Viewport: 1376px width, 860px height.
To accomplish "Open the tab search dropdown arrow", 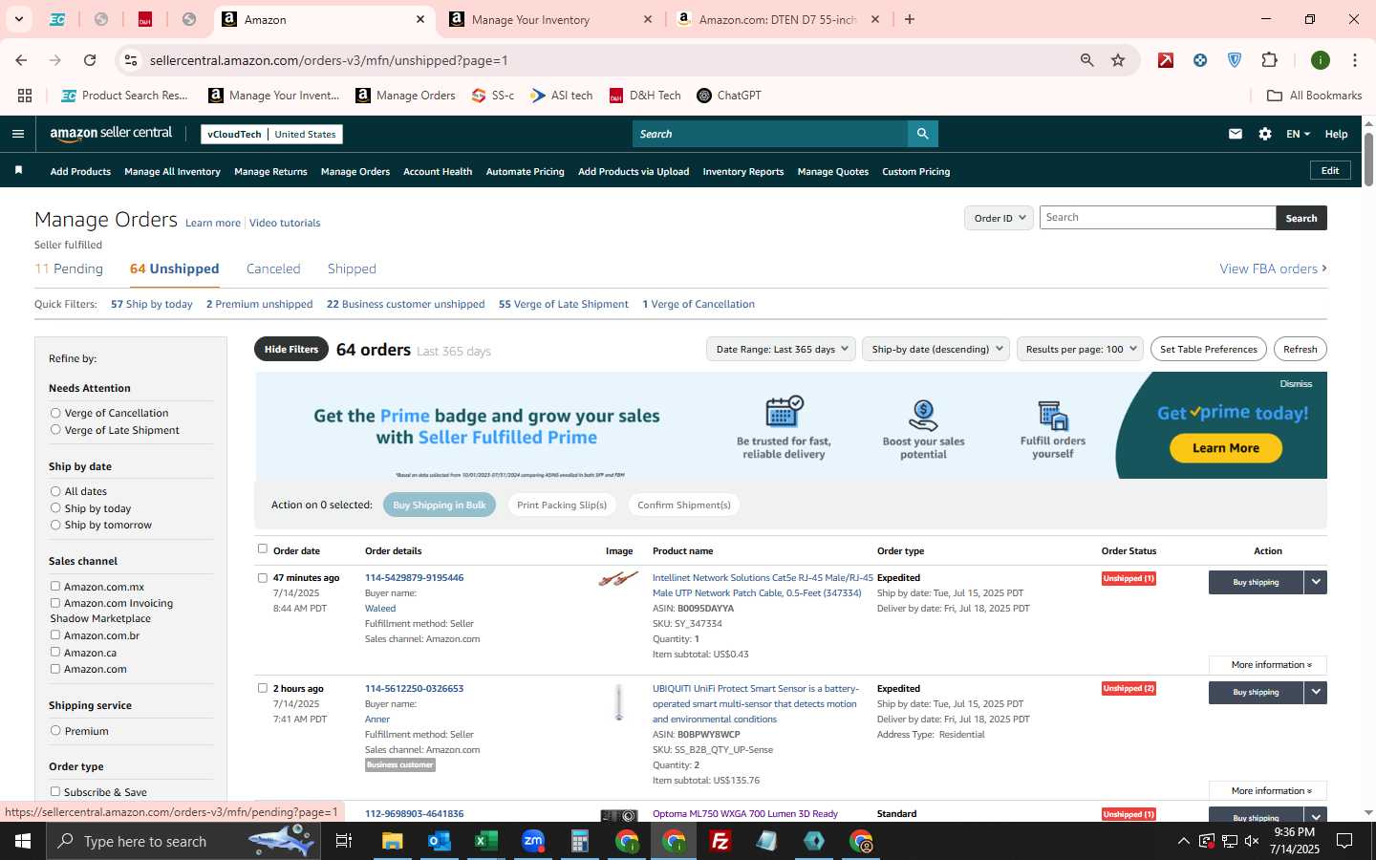I will tap(18, 19).
